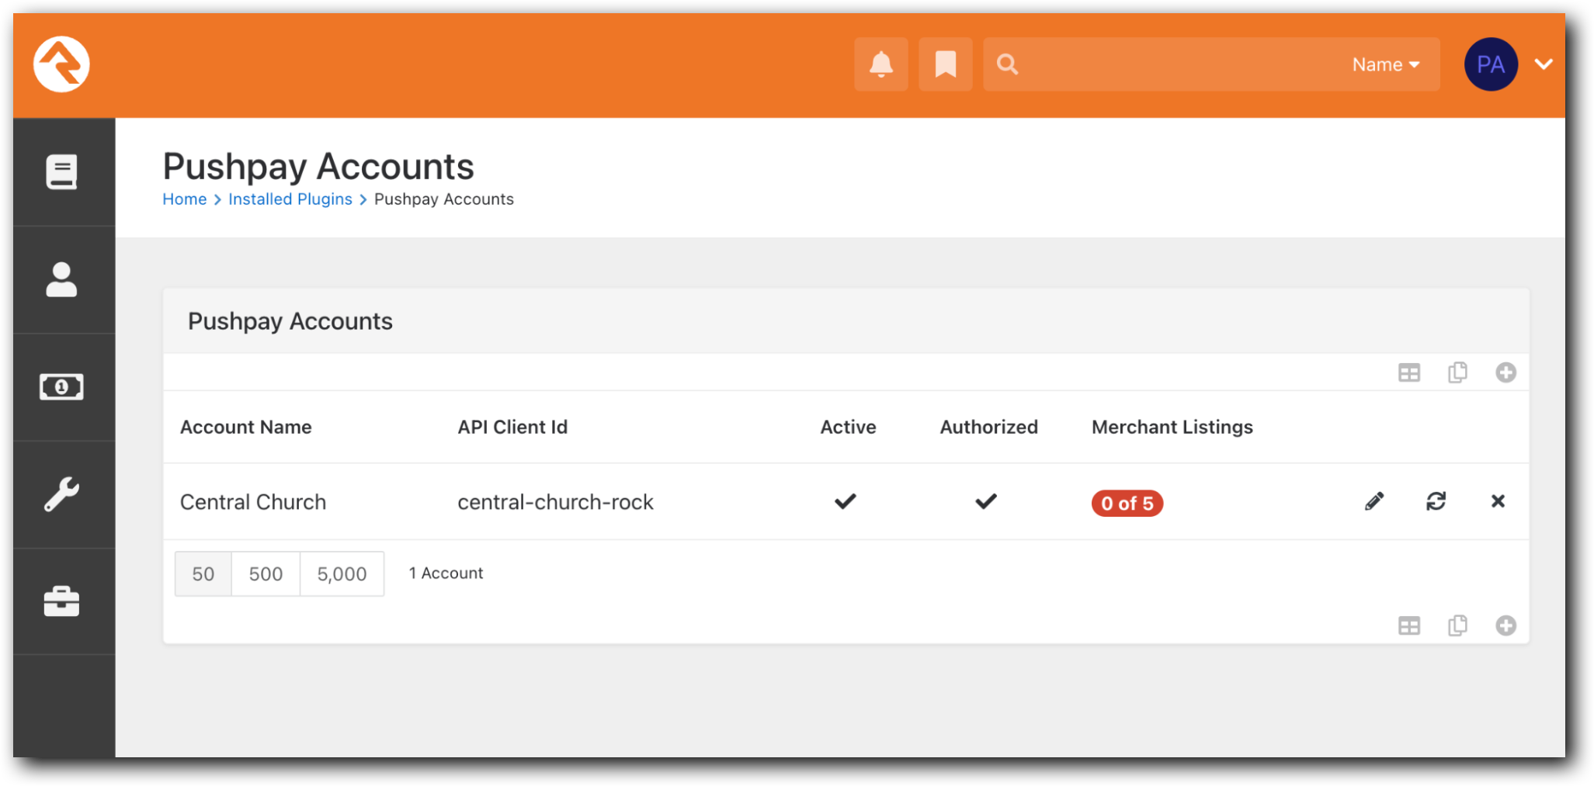Screen dimensions: 1594x786
Task: Go to Home via breadcrumb
Action: click(184, 199)
